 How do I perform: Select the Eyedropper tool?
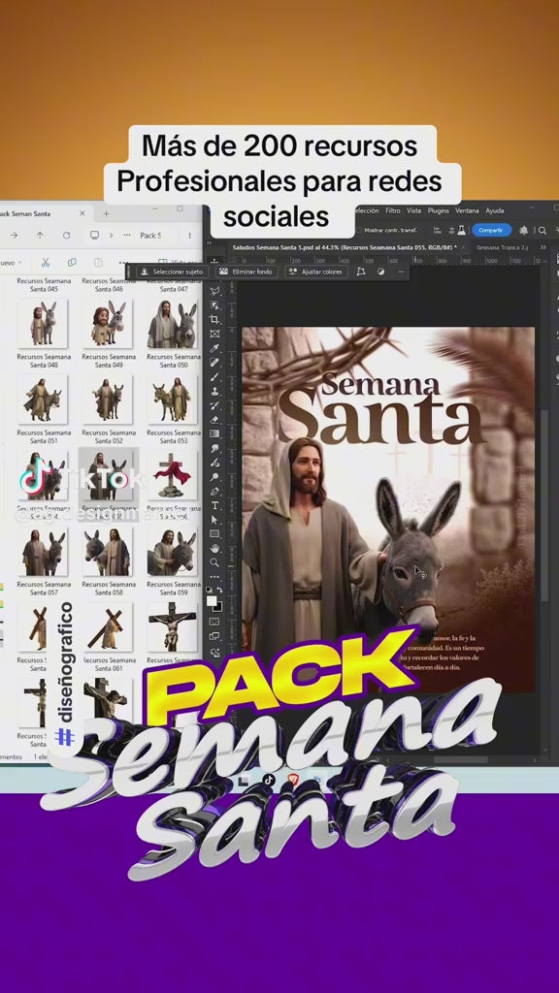tap(214, 348)
